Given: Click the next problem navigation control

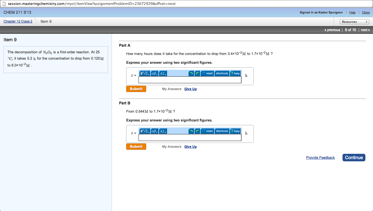Looking at the screenshot, I should click(365, 30).
